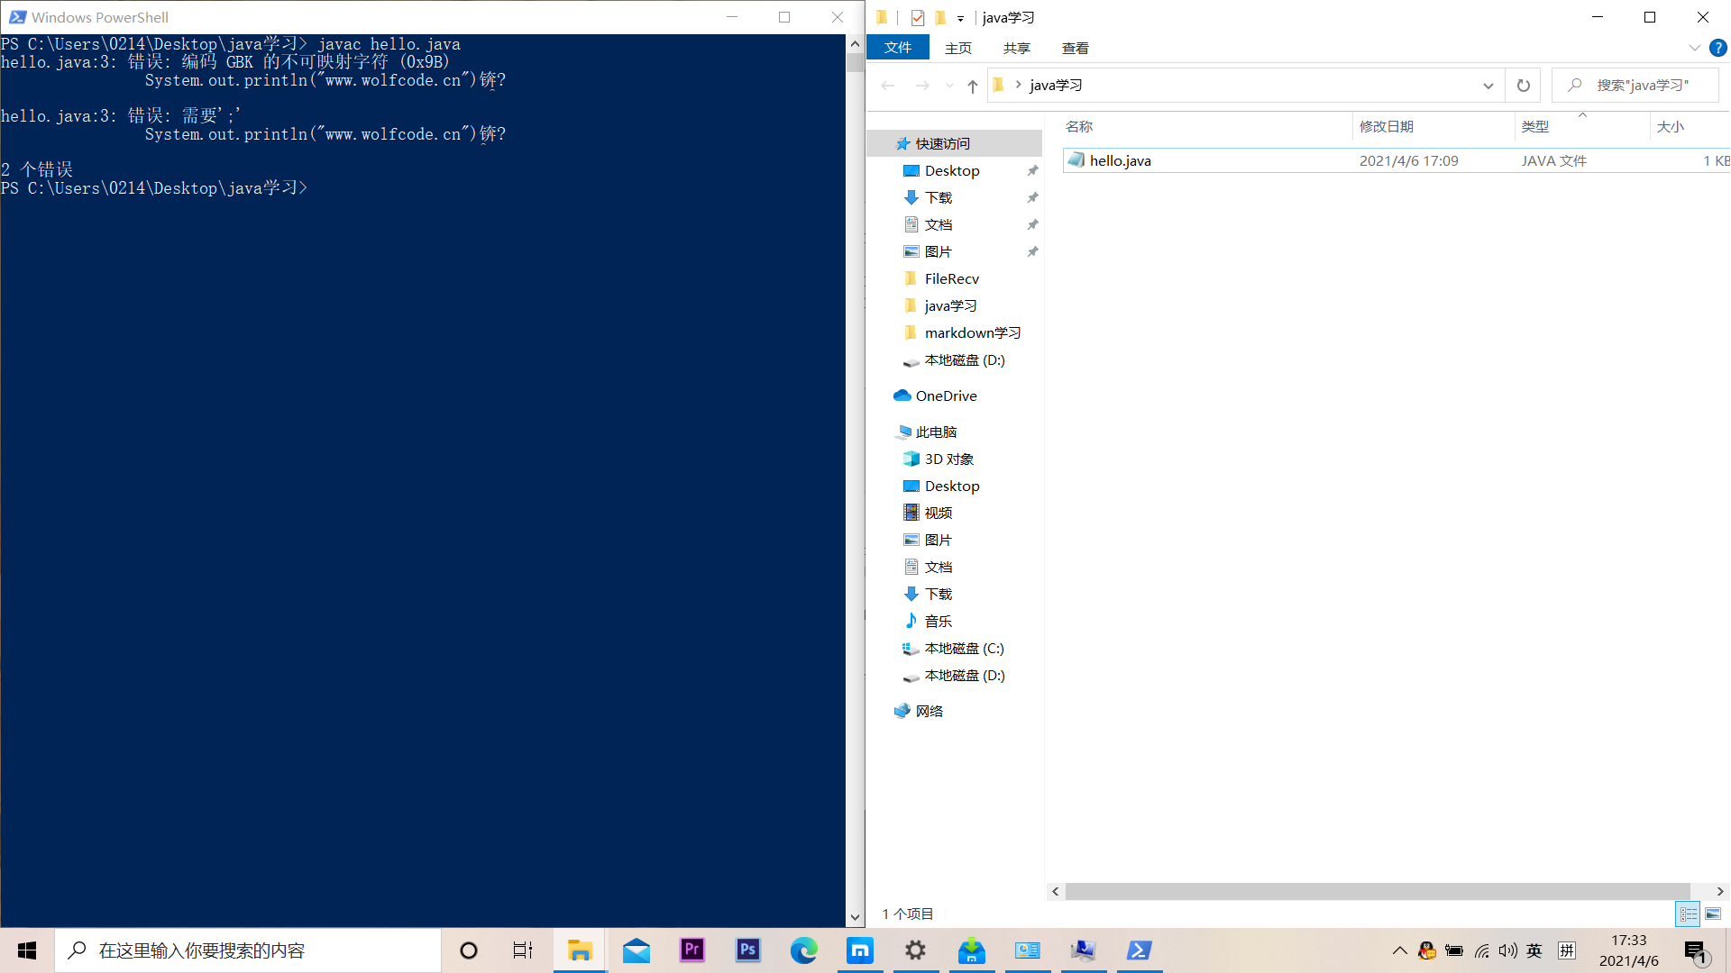Open 本地磁盘 (D:) under quick access
The image size is (1731, 973).
964,359
